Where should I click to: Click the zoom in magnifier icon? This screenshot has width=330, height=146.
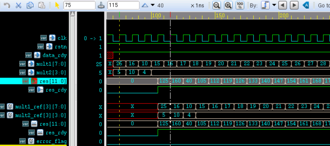228,5
